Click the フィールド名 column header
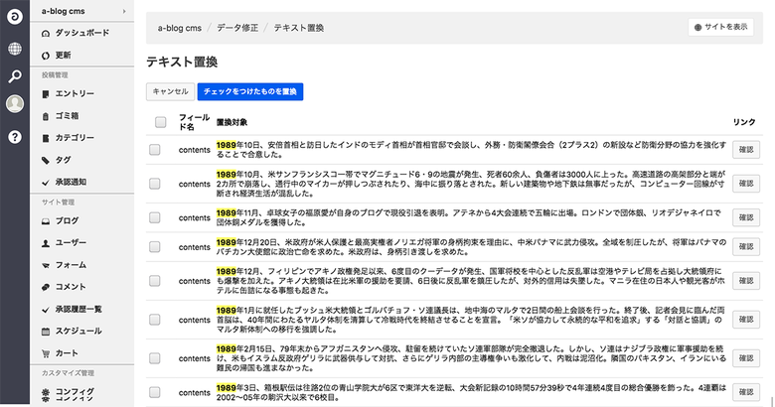Image resolution: width=775 pixels, height=407 pixels. [x=194, y=122]
